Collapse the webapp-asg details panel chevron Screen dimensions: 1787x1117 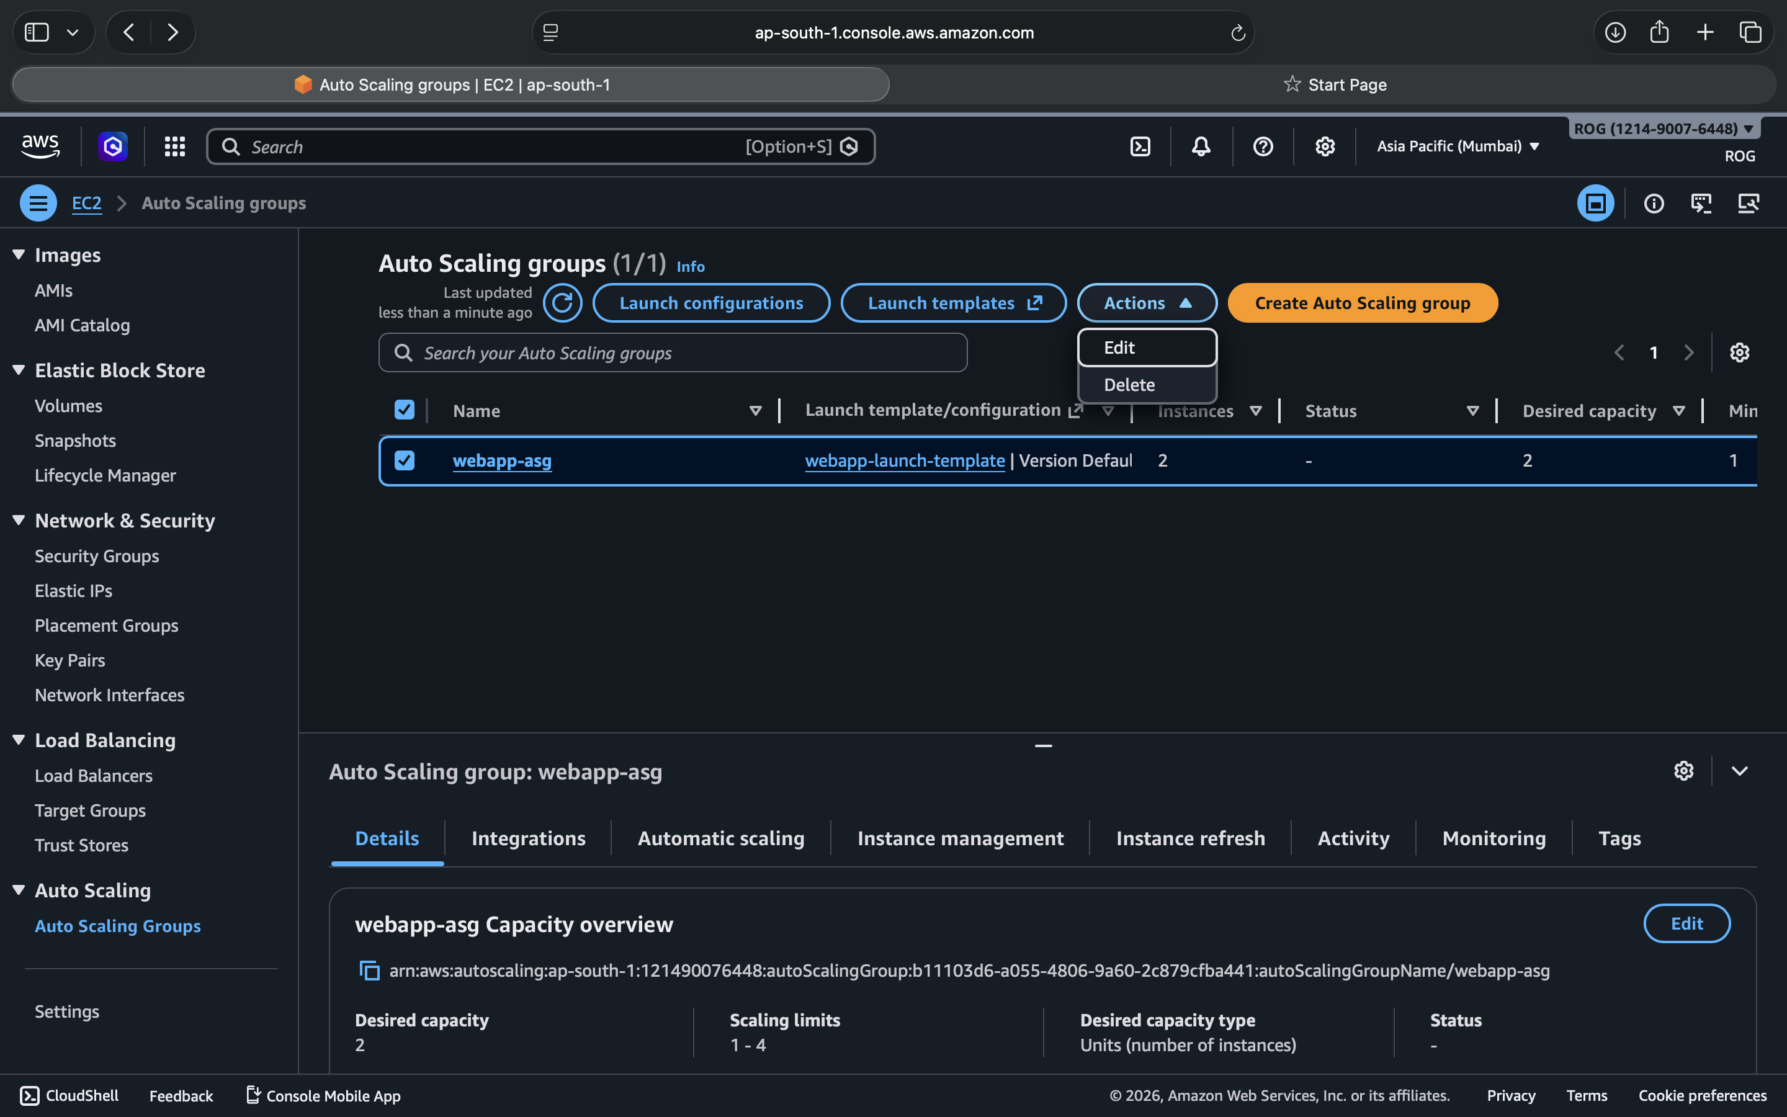(1739, 771)
